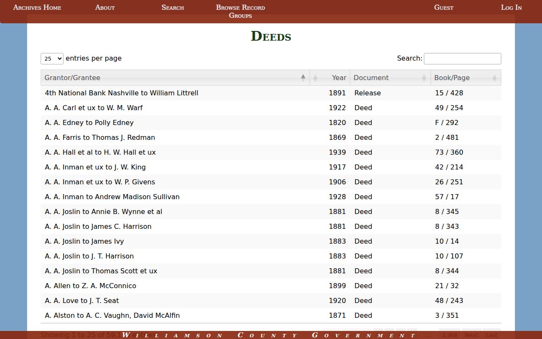Select A. A. Farris to Thomas J. Redman

coord(271,137)
